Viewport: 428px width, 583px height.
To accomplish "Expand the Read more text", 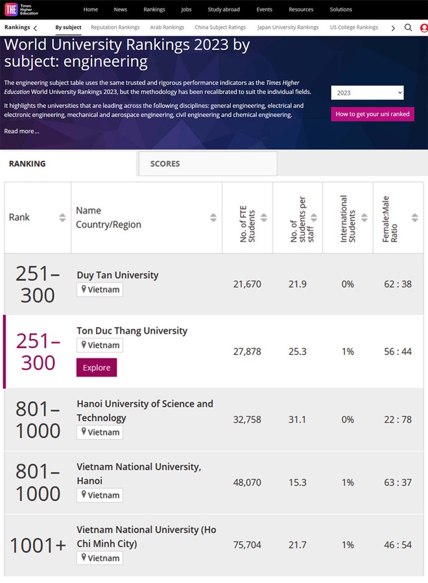I will (x=21, y=131).
